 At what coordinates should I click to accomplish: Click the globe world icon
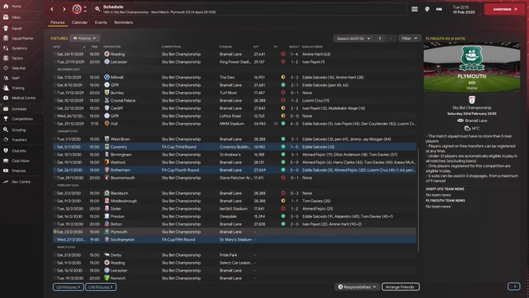pyautogui.click(x=427, y=9)
